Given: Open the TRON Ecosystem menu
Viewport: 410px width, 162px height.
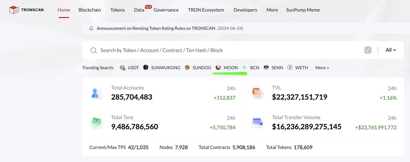Looking at the screenshot, I should point(206,10).
